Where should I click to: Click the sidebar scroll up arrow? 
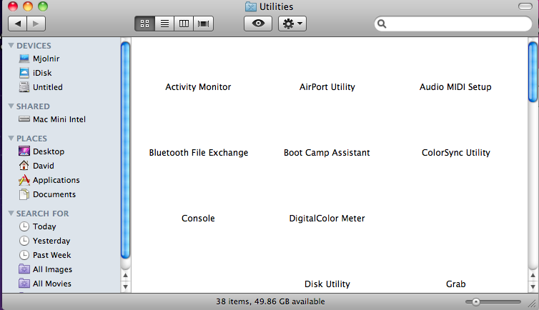click(x=126, y=275)
